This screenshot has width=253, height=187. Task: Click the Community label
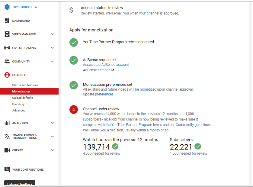21,62
